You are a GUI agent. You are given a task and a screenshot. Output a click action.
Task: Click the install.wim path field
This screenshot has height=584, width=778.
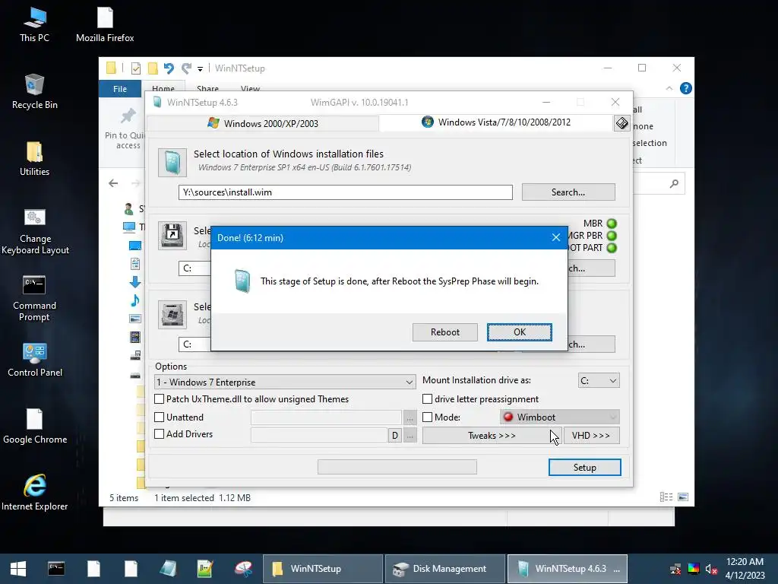coord(346,192)
